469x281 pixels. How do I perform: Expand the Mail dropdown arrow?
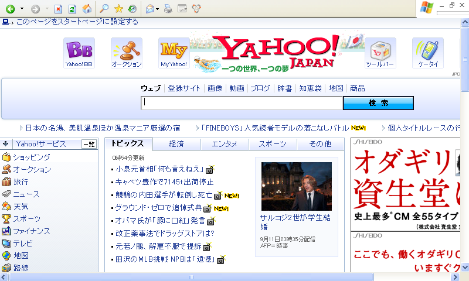click(x=157, y=9)
